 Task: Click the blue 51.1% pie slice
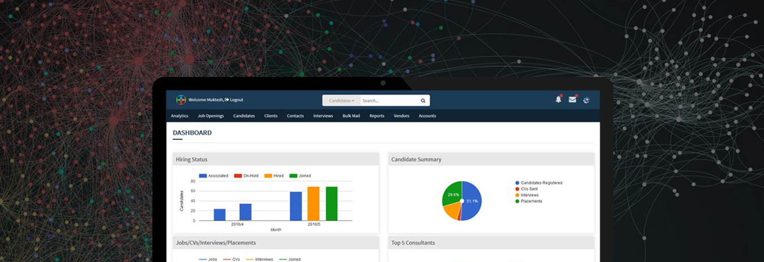click(x=472, y=201)
